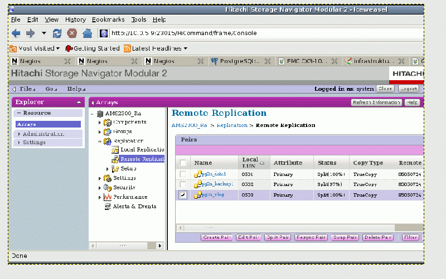Screen dimensions: 446x279
Task: Open the browser Edit menu
Action: (32, 19)
